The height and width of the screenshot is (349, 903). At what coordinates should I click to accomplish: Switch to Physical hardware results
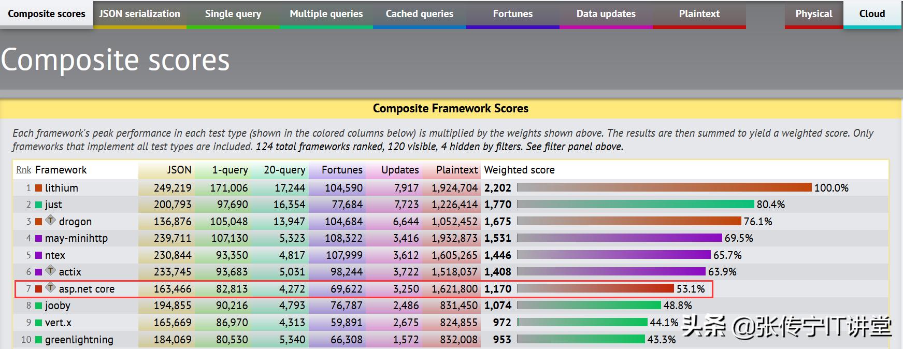click(813, 14)
